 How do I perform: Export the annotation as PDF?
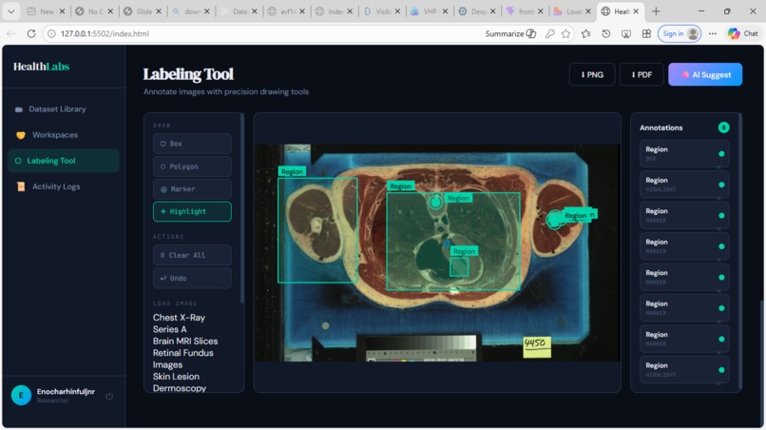click(642, 74)
